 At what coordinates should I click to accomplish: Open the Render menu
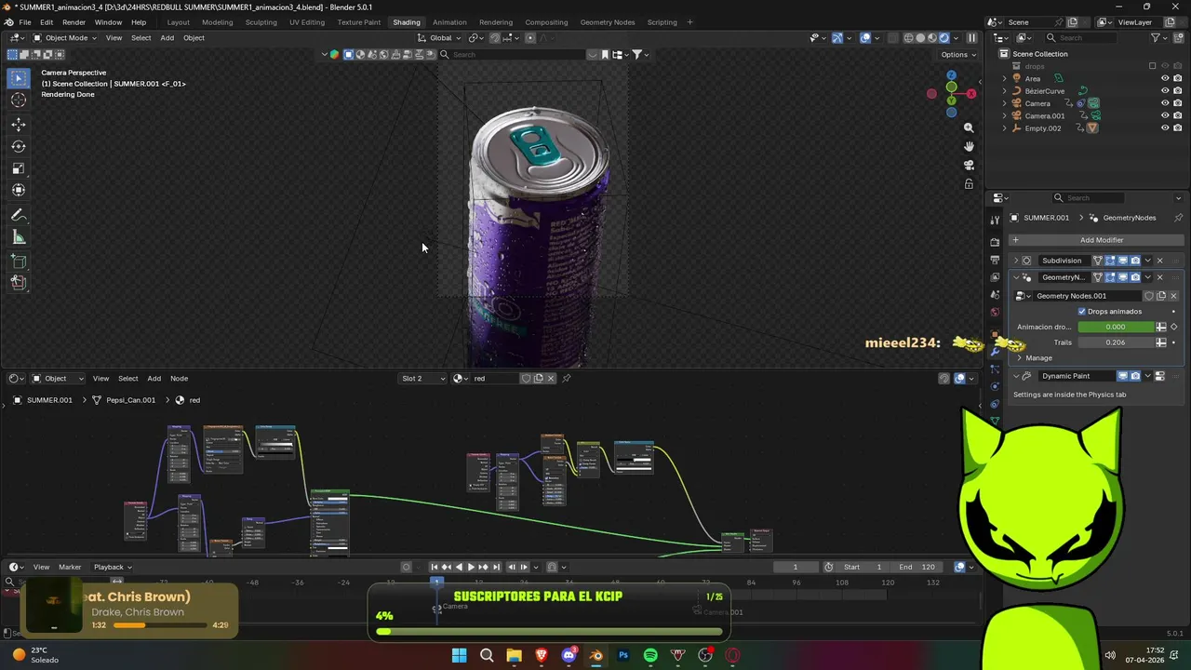click(x=74, y=22)
